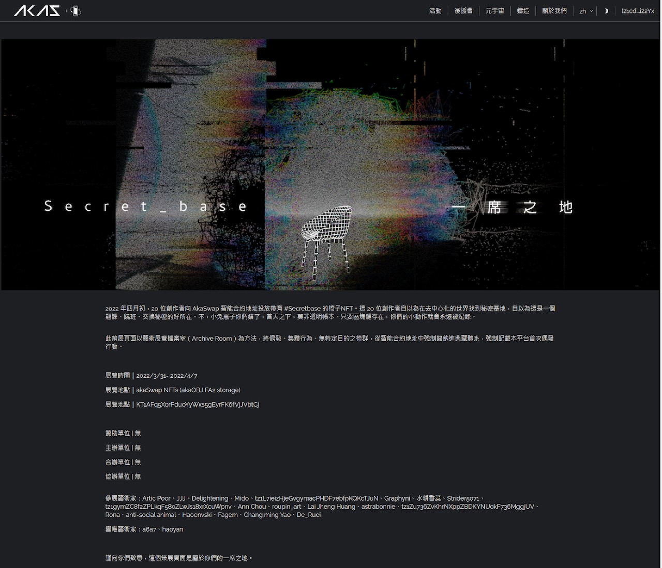The width and height of the screenshot is (662, 568).
Task: Open astrabonnie's artist profile
Action: tap(378, 506)
